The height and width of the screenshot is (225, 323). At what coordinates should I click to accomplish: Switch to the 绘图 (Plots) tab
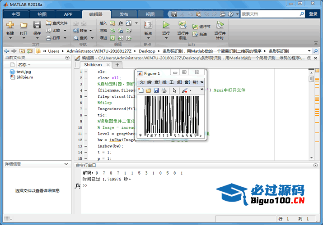(42, 14)
